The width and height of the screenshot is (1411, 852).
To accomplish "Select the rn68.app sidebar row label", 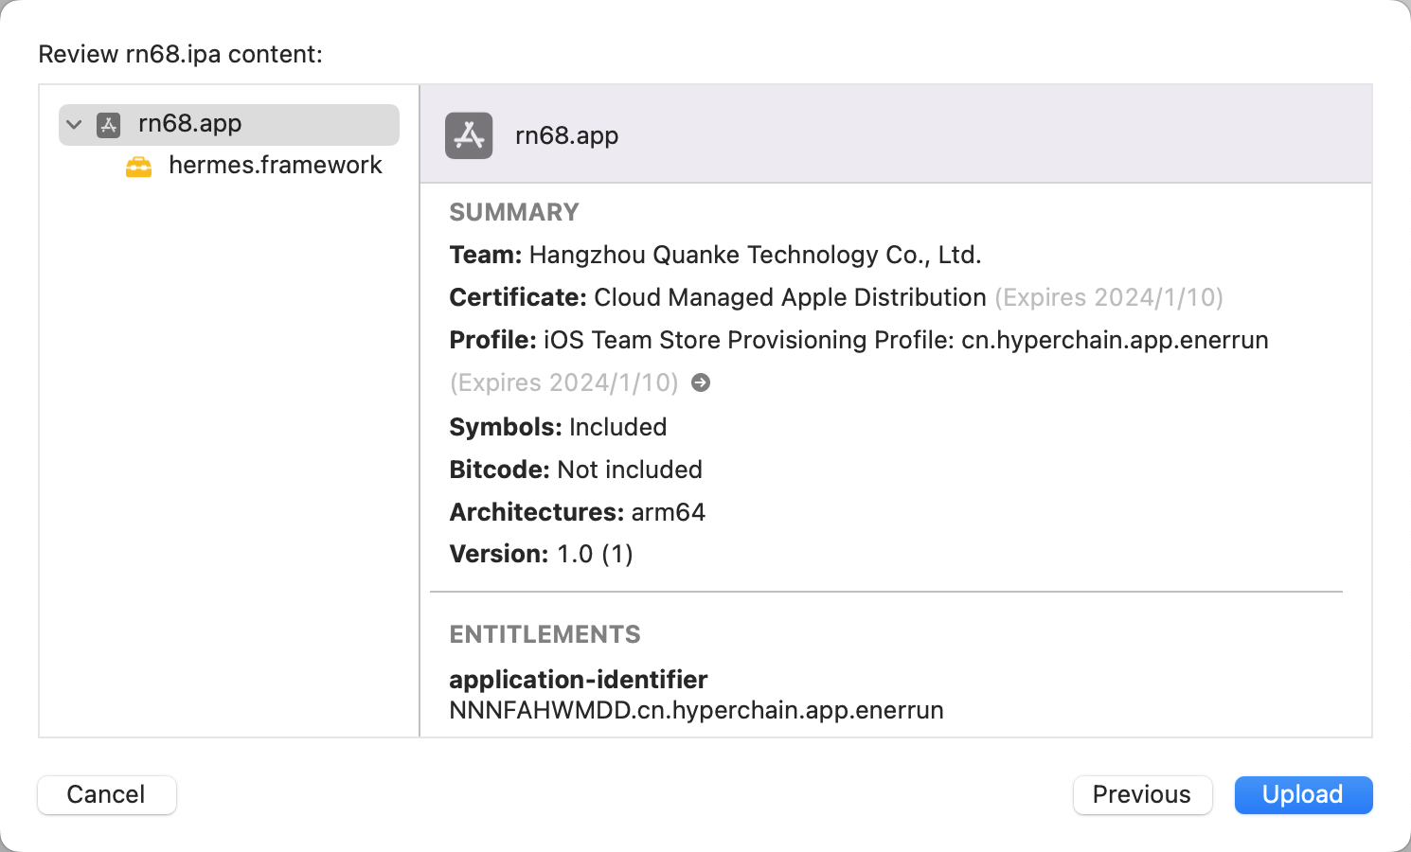I will [x=189, y=124].
